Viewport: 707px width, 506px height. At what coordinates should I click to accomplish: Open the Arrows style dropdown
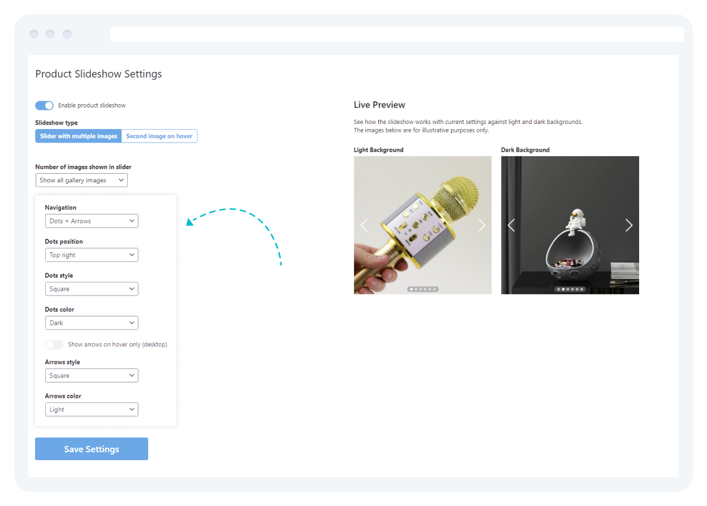92,376
